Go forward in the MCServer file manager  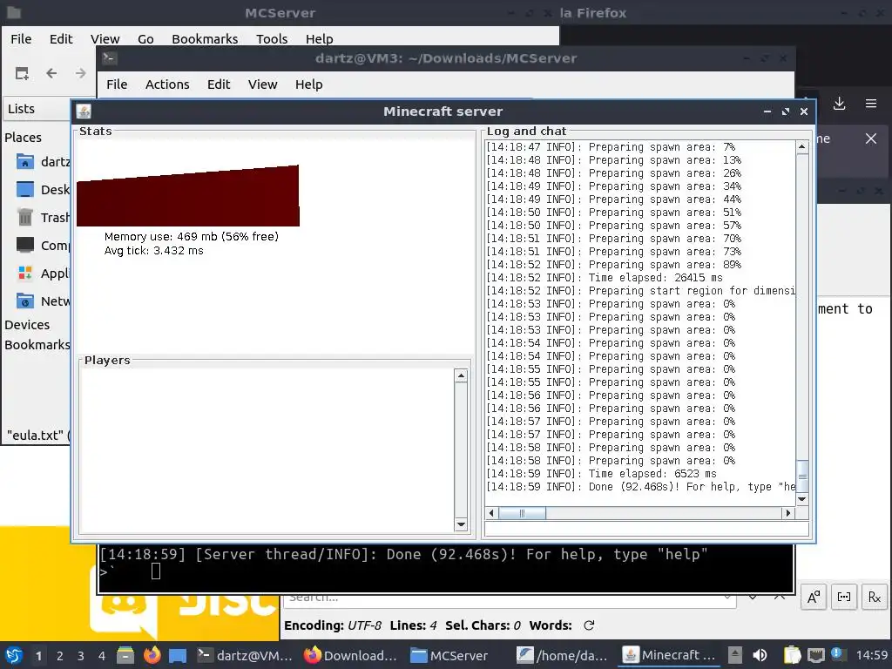tap(80, 73)
